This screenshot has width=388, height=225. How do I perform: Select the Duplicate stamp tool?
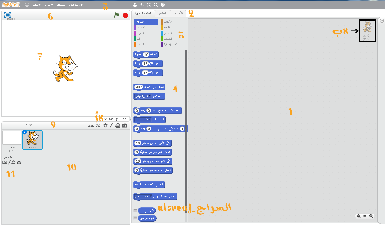point(135,5)
